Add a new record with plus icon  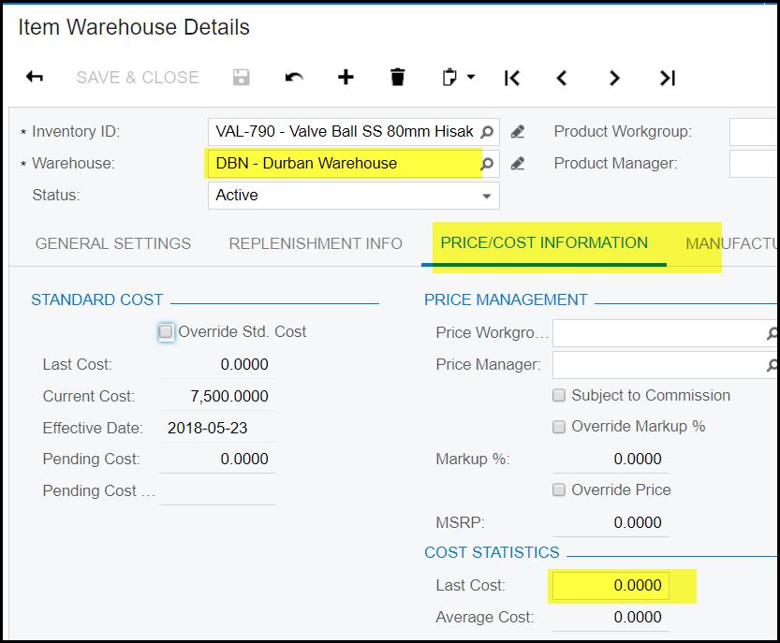tap(346, 78)
